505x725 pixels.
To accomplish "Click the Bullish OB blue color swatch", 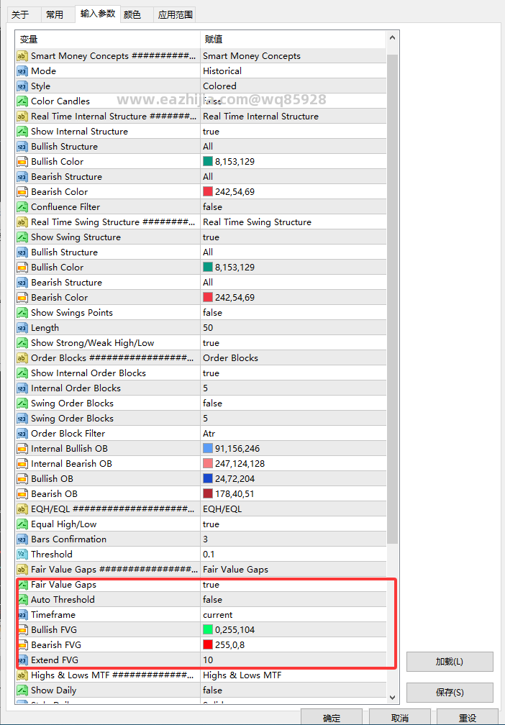I will 208,478.
